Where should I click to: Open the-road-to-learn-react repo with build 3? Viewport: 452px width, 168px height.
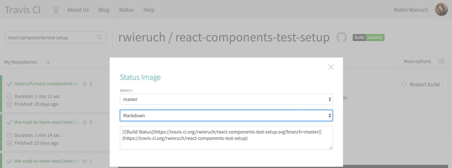47,122
